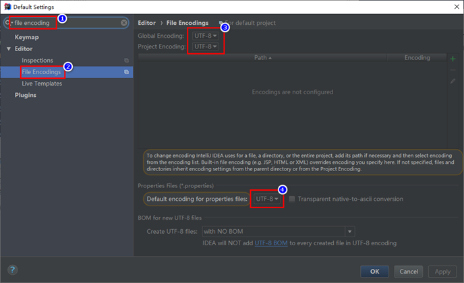464x283 pixels.
Task: Collapse the Editor tree node
Action: click(9, 49)
